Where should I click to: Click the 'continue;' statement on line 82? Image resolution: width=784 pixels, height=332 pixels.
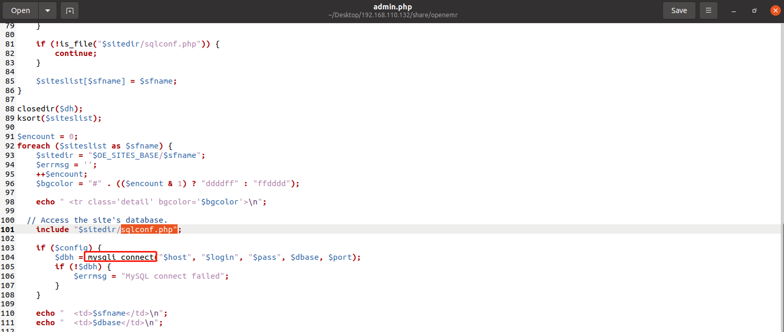click(x=76, y=53)
